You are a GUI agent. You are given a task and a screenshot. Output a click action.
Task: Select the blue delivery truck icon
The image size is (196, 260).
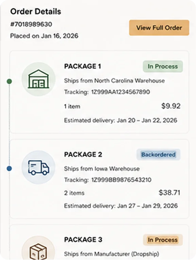click(x=38, y=167)
